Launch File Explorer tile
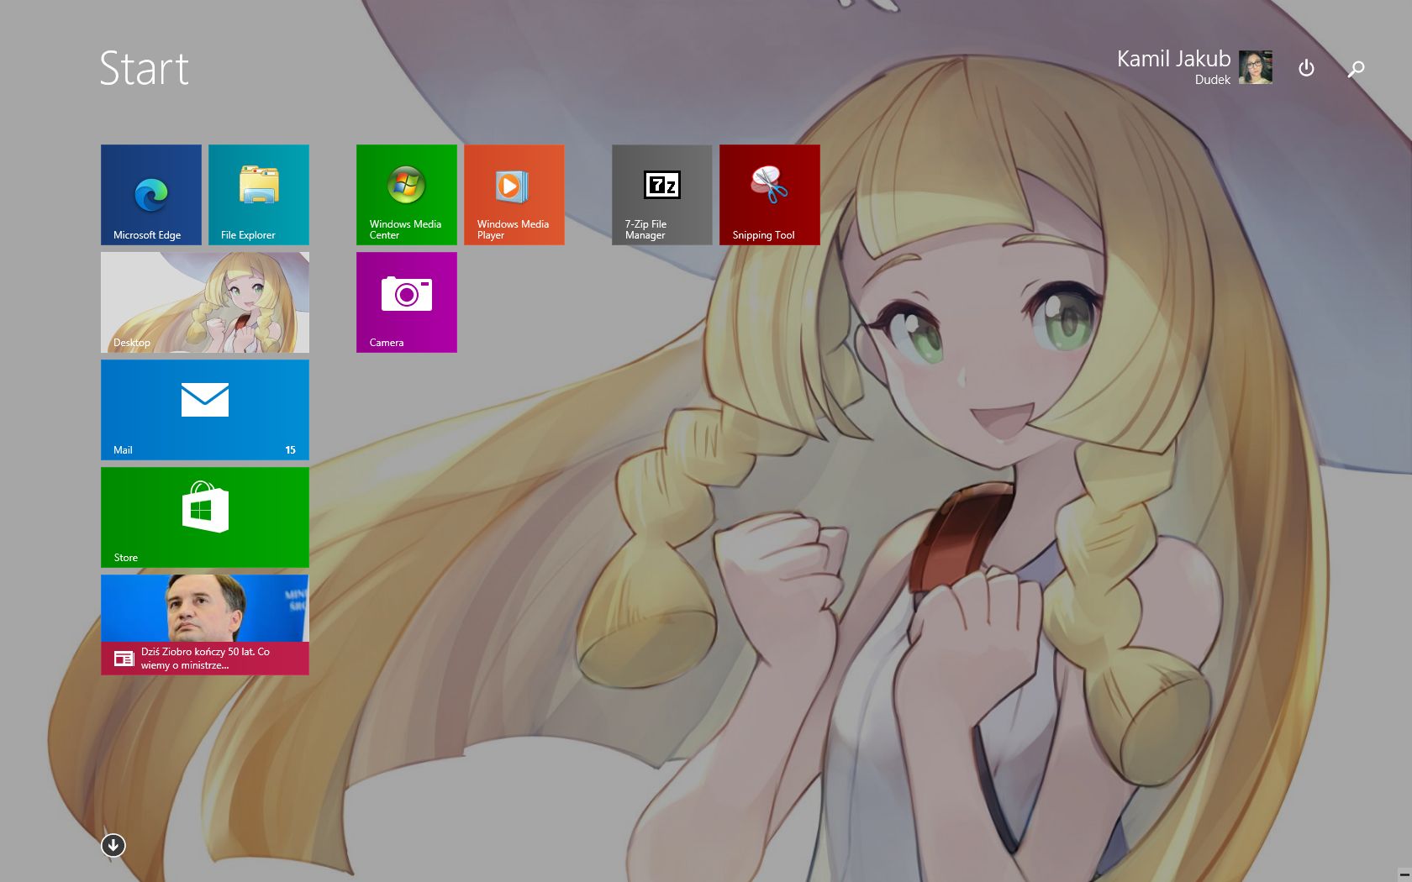The width and height of the screenshot is (1412, 882). 259,195
